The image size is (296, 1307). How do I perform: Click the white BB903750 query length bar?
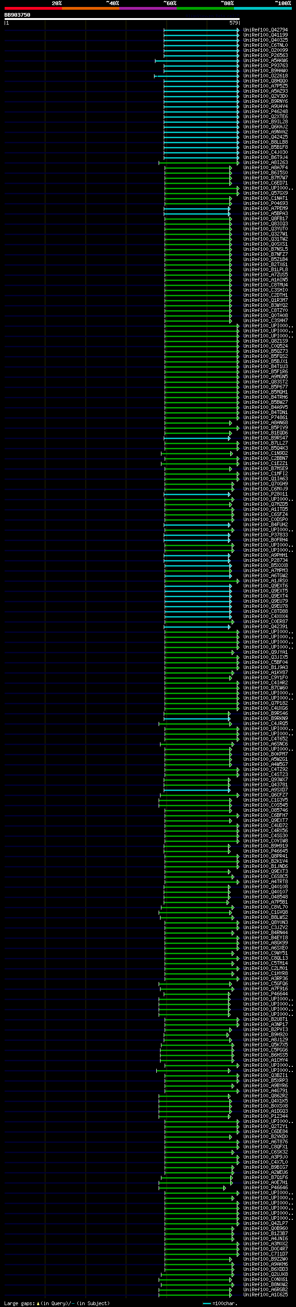tap(122, 19)
